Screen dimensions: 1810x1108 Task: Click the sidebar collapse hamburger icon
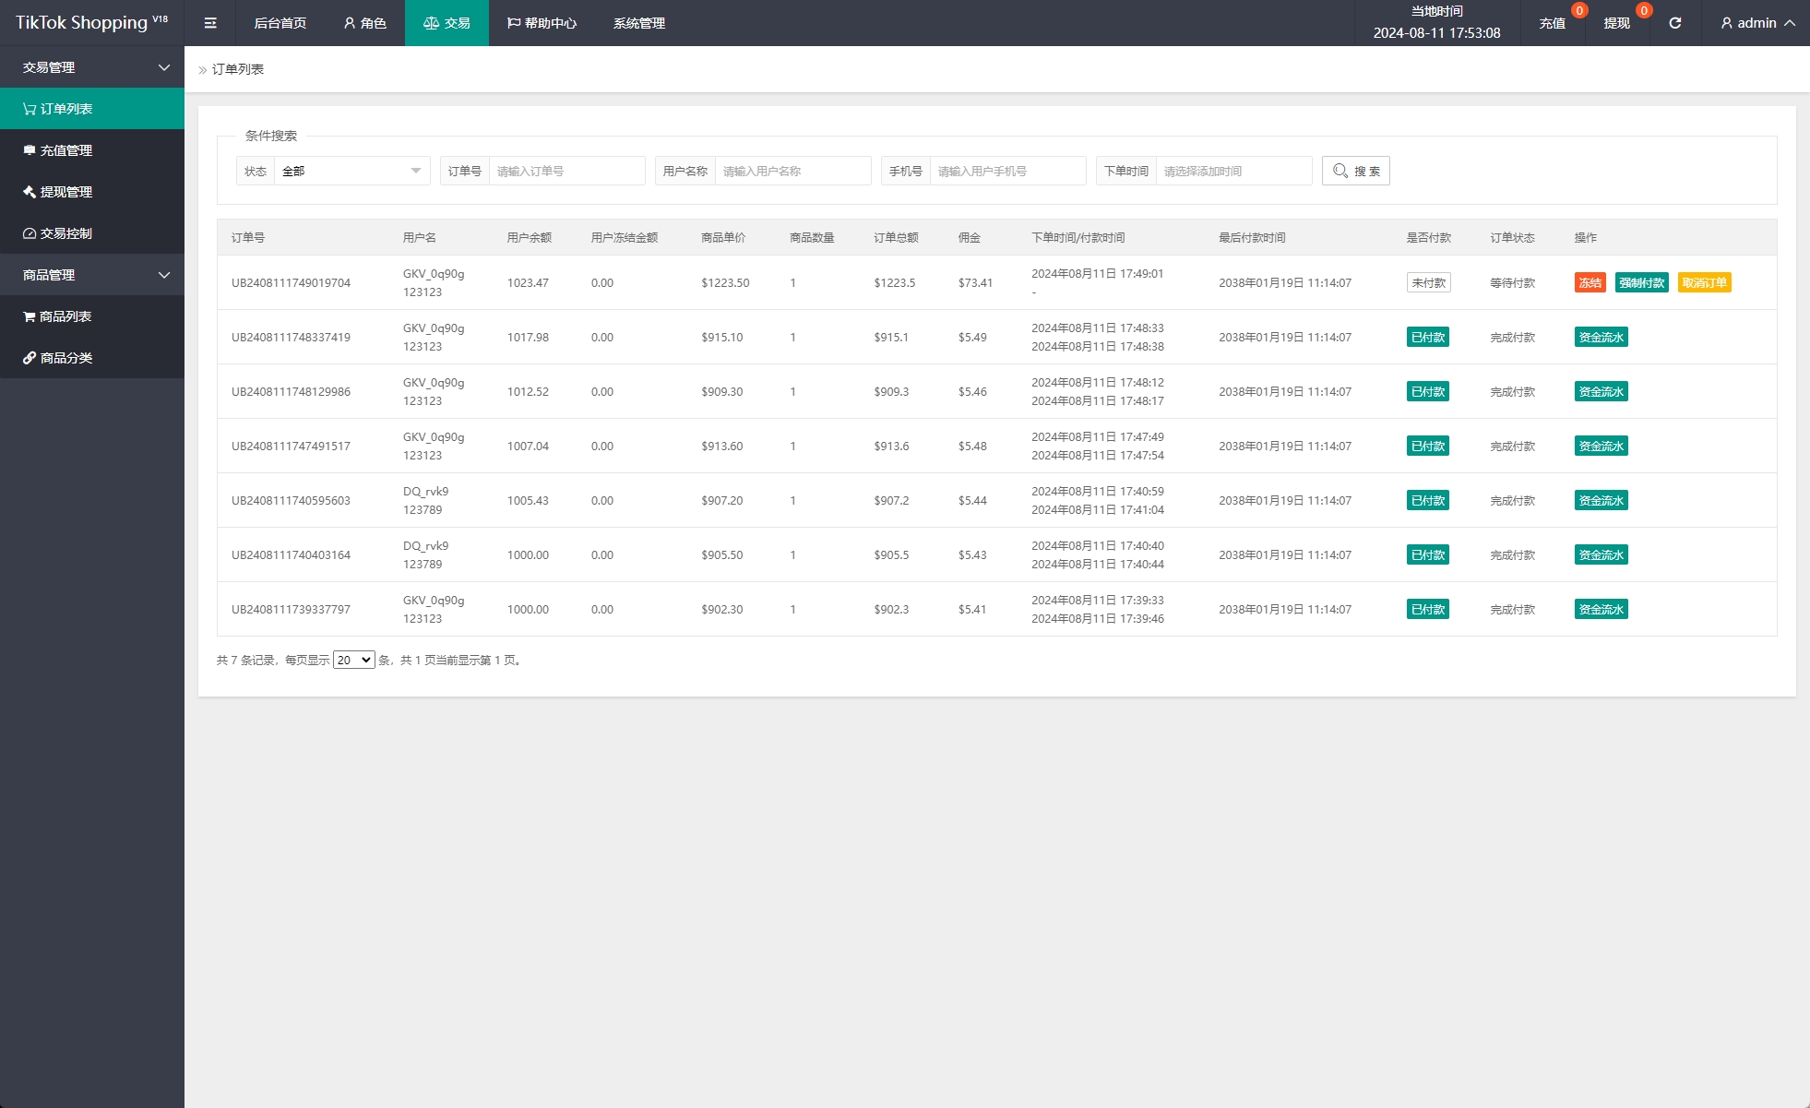click(x=210, y=23)
